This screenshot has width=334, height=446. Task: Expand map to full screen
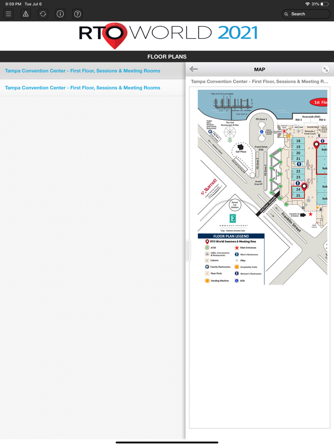pos(325,69)
